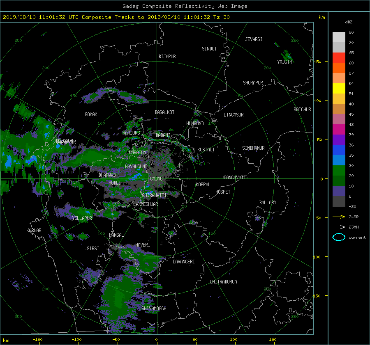Select the cyan 'current' ellipse legend icon
370x345 pixels.
339,237
